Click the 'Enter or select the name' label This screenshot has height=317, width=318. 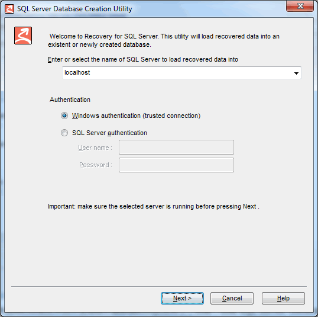[x=143, y=59]
